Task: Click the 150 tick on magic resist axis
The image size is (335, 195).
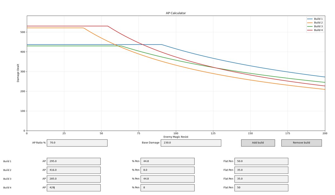Action: point(250,133)
